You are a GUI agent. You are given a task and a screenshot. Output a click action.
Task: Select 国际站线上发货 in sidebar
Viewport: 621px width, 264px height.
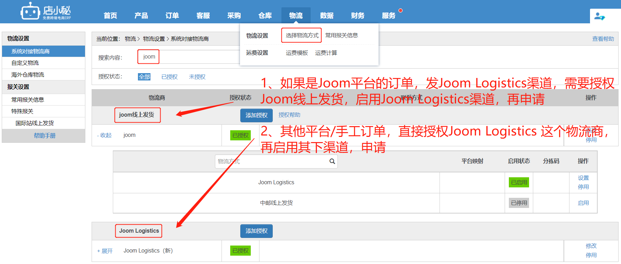[44, 123]
